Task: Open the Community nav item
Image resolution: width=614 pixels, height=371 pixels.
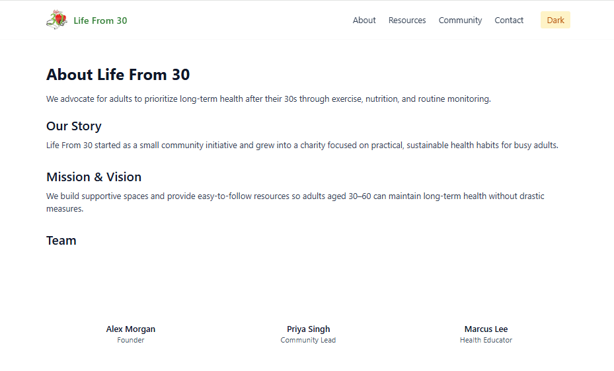Action: tap(460, 21)
